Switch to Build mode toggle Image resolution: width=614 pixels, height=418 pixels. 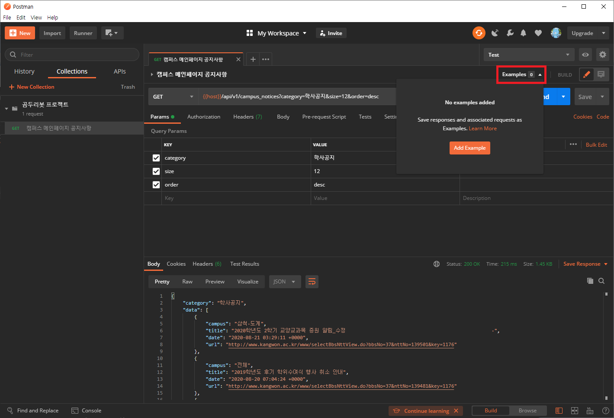491,411
